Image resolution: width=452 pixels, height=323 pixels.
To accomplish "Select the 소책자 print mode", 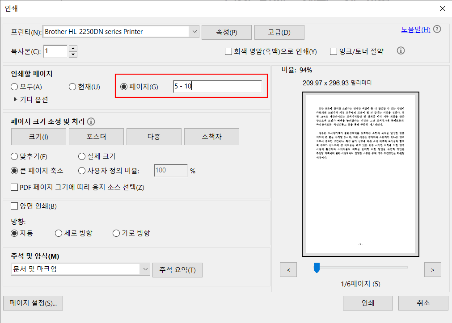I will click(211, 137).
